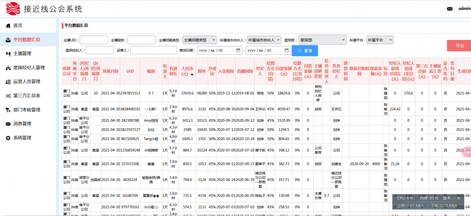Click 保底金额 cell 4000
The width and height of the screenshot is (471, 216).
coord(376,164)
